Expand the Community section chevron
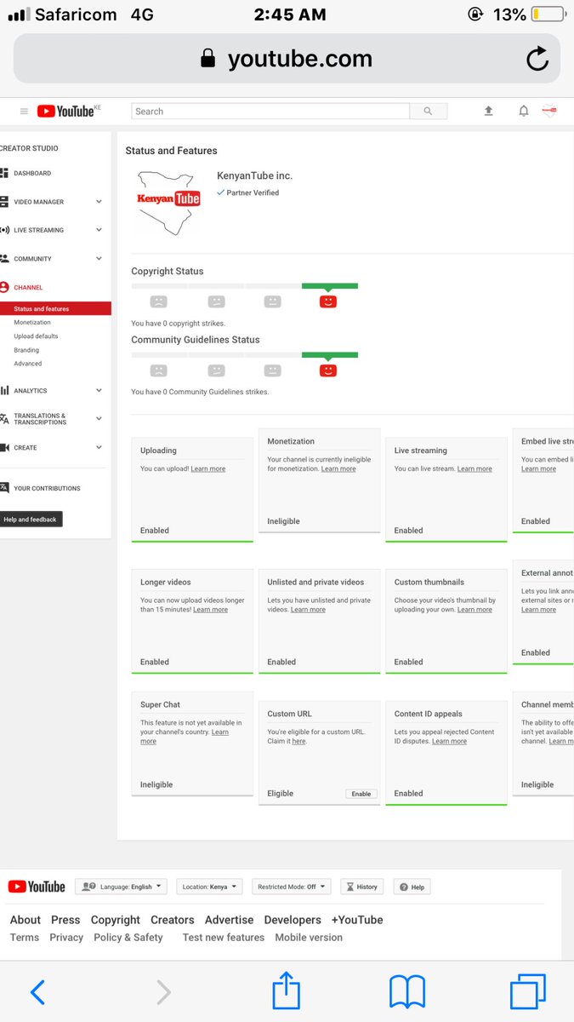The height and width of the screenshot is (1022, 574). click(99, 258)
